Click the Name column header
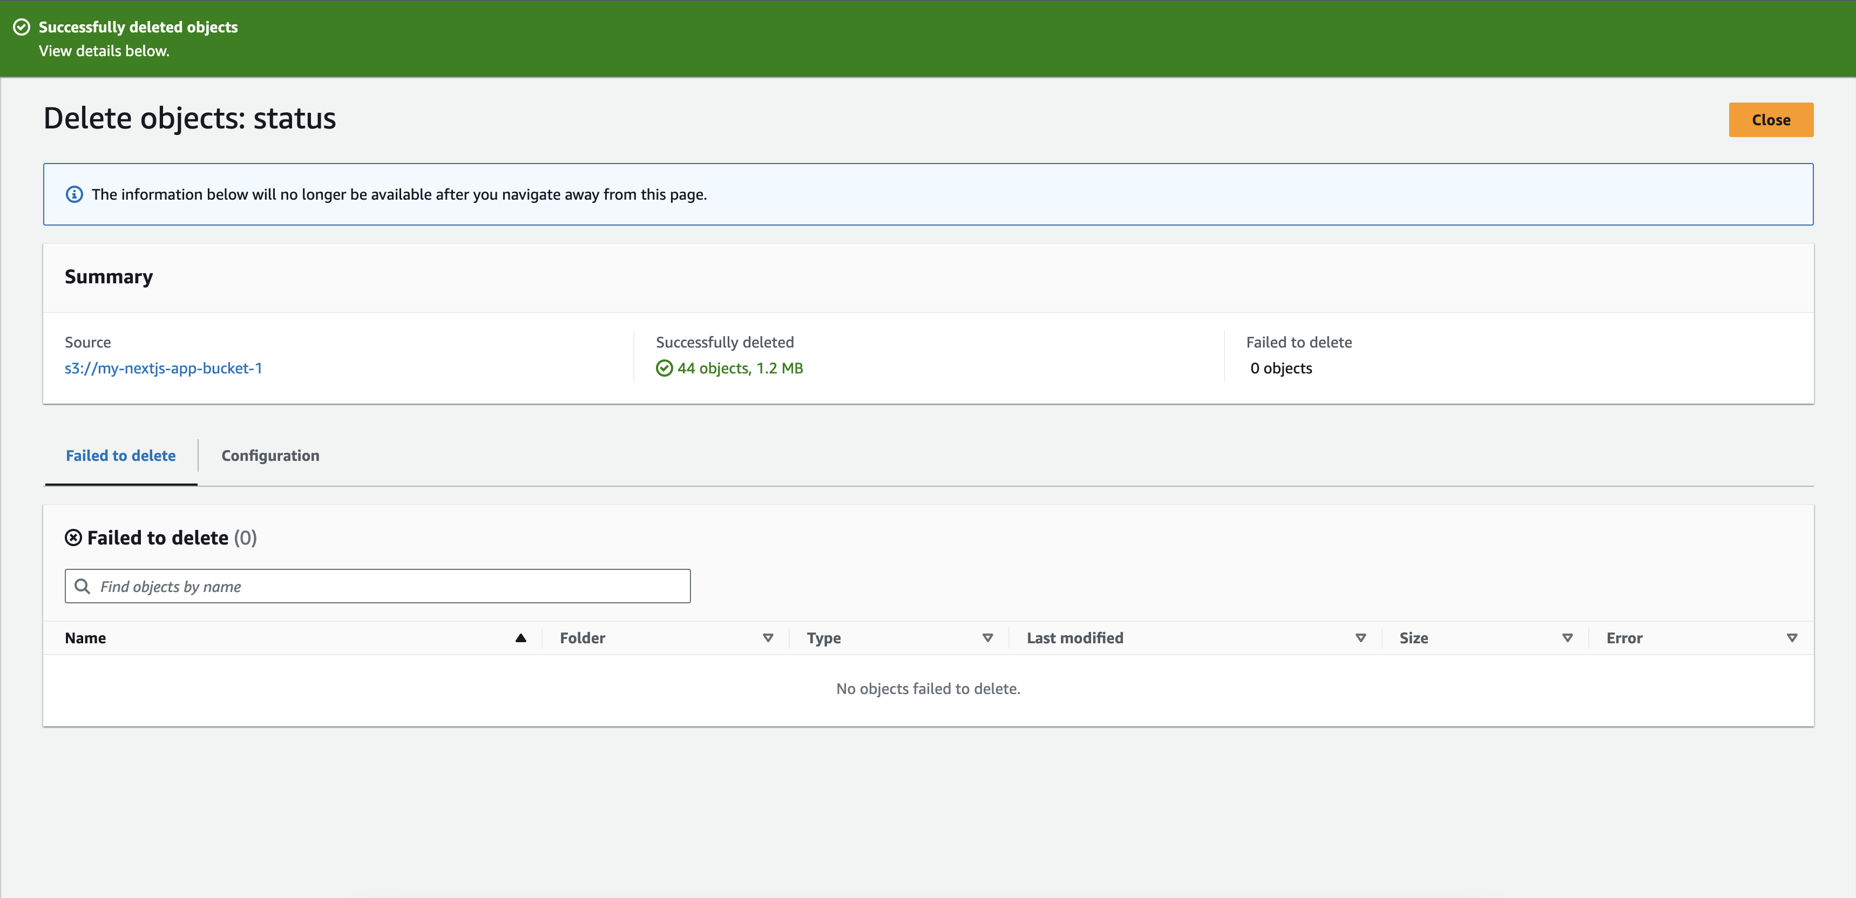Viewport: 1856px width, 898px height. 85,638
